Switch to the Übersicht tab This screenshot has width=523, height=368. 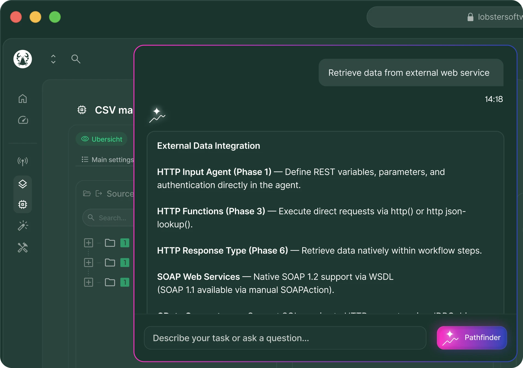tap(101, 139)
